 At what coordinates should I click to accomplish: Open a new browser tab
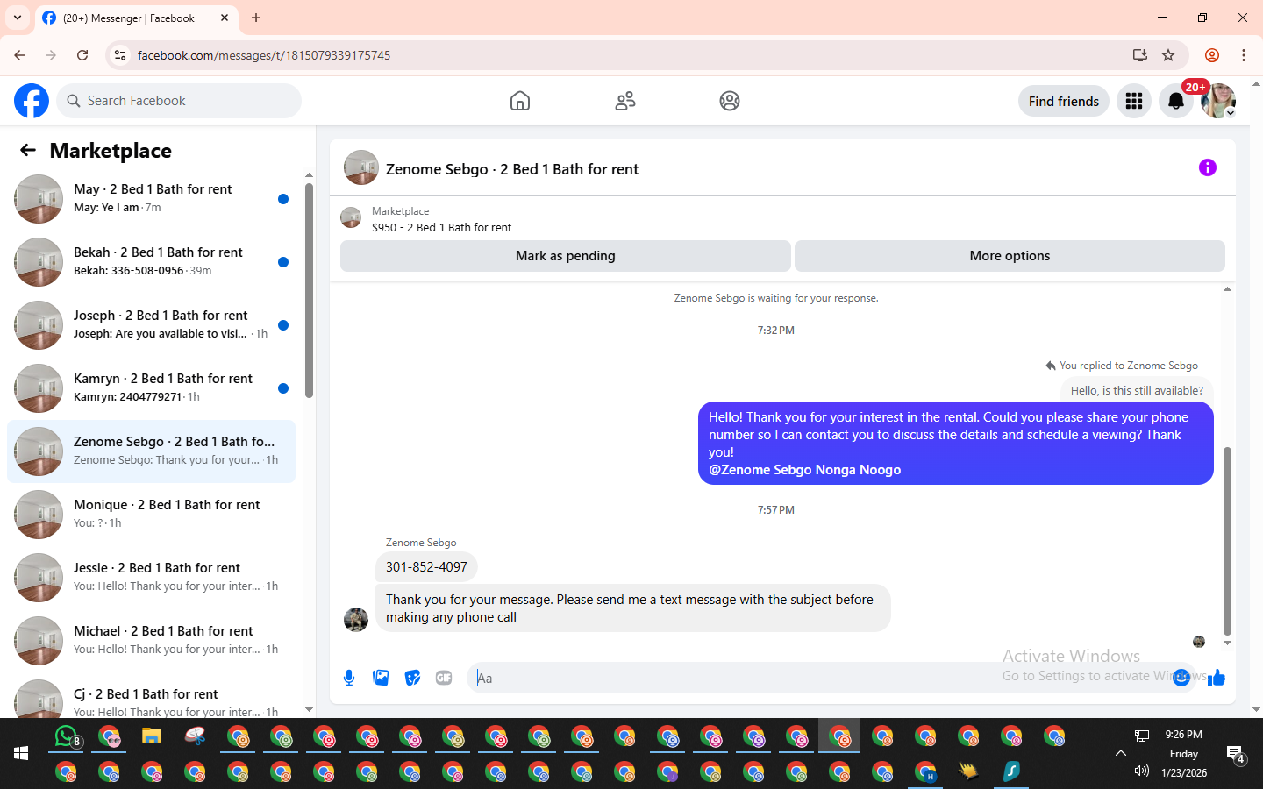[x=256, y=18]
